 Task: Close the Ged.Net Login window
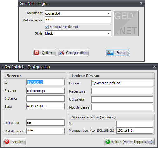pyautogui.click(x=141, y=3)
